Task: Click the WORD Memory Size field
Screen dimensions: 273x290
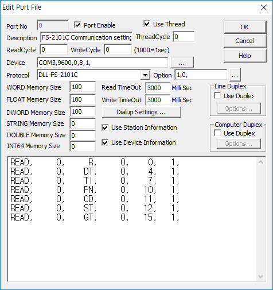Action: pos(83,87)
